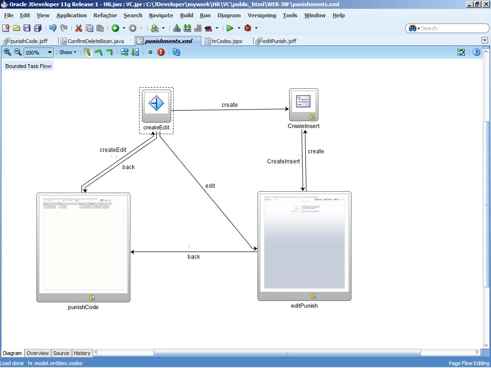Select the editPunish view activity
The width and height of the screenshot is (491, 368).
coord(304,246)
